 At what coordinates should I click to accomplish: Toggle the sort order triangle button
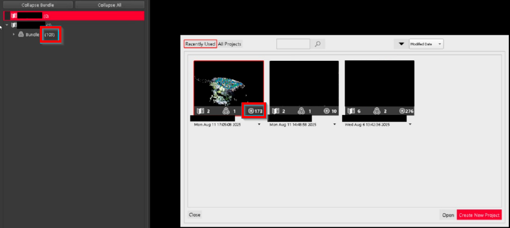401,44
